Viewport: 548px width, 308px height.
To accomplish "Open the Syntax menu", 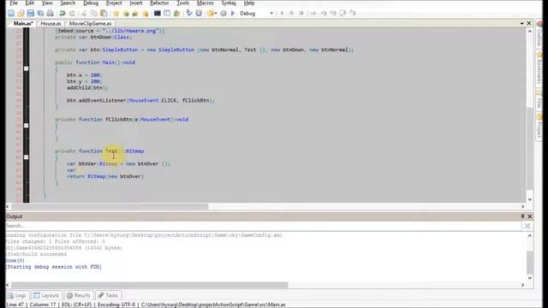I will (x=229, y=3).
